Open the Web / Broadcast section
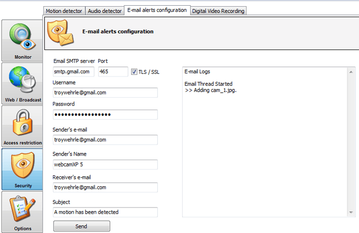Viewport: 359px width, 233px height. 22,84
